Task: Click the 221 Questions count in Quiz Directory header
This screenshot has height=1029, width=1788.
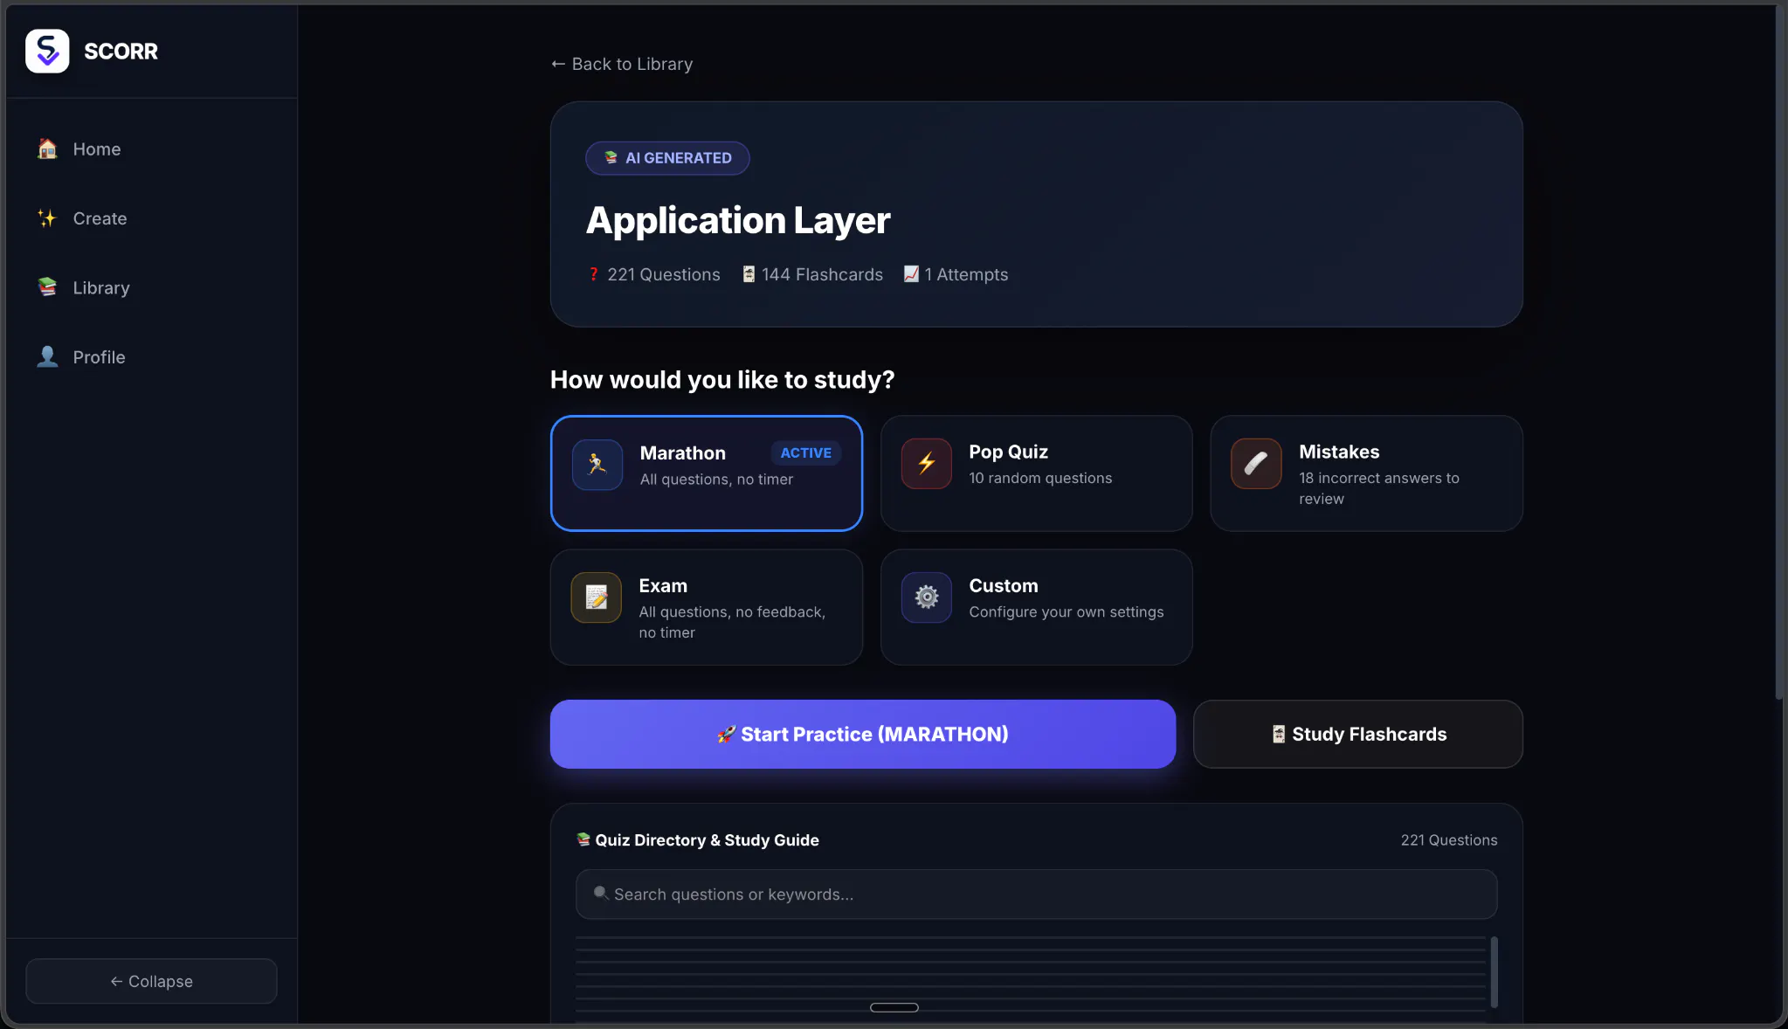Action: tap(1449, 839)
